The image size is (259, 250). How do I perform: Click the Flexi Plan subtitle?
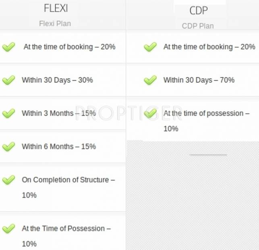coord(55,23)
